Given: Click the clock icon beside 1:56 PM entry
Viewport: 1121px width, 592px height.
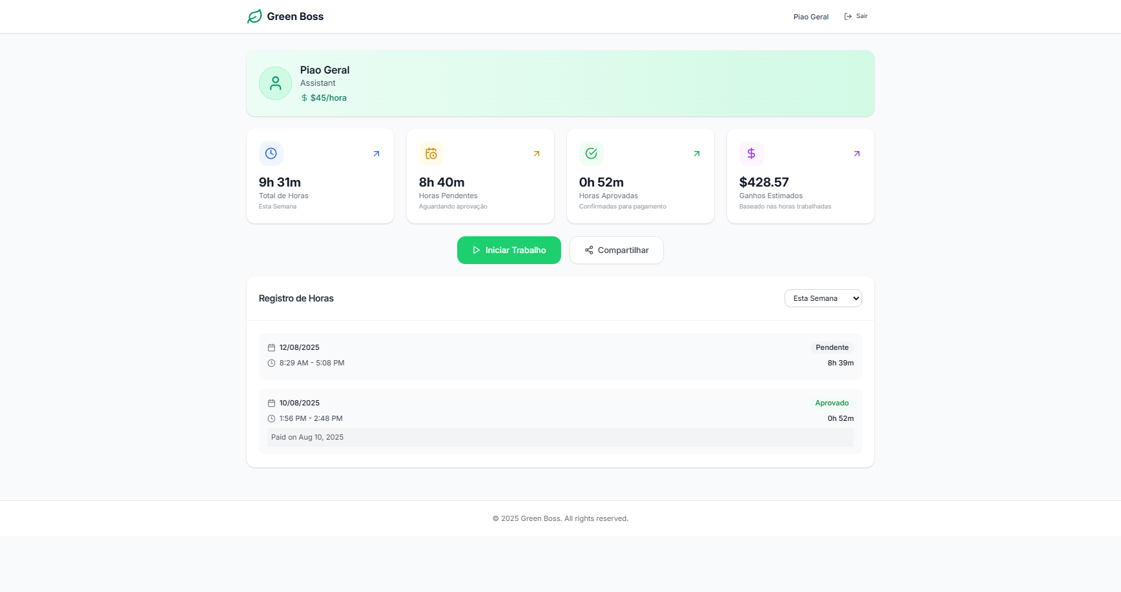Looking at the screenshot, I should [x=271, y=418].
